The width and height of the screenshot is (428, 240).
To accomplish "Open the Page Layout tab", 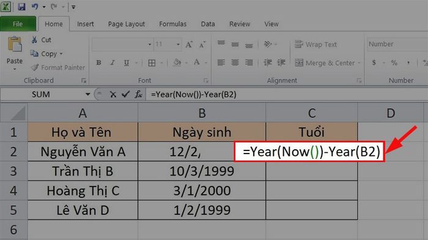I will click(x=127, y=24).
